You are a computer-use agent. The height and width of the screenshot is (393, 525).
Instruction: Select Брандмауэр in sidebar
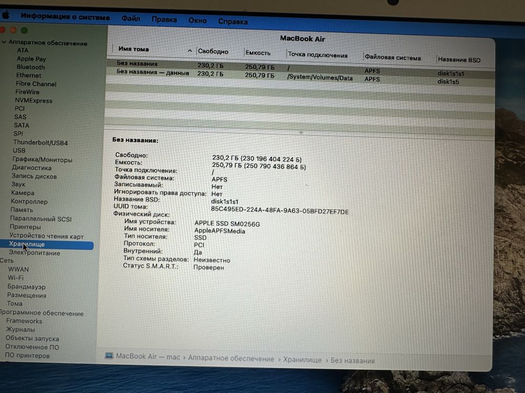[x=26, y=287]
